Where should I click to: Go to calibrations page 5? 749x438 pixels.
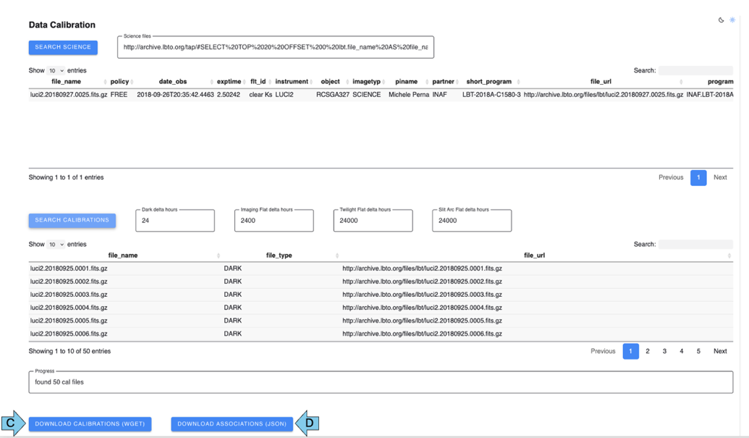698,351
